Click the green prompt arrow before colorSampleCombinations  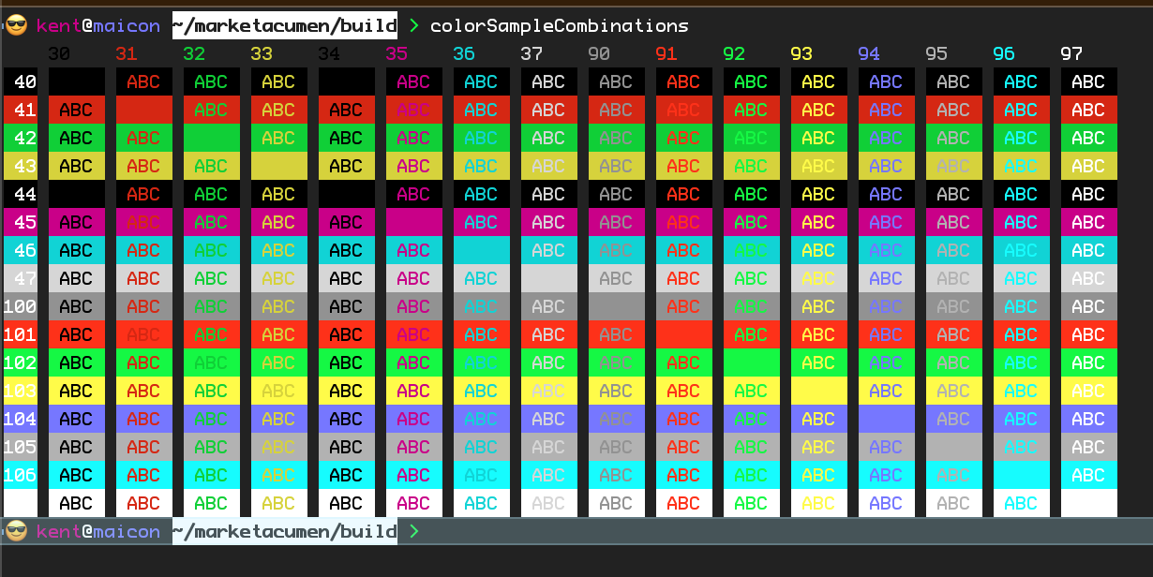[x=414, y=25]
